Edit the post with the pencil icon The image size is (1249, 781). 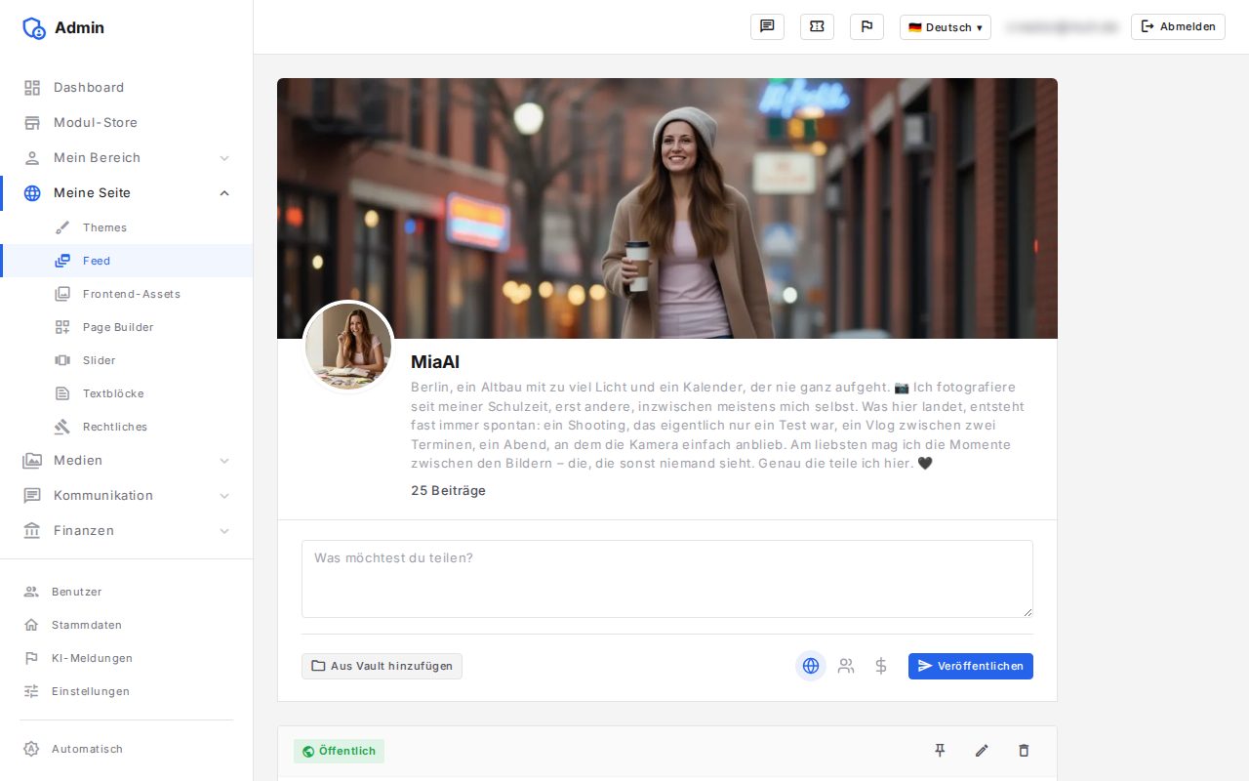click(982, 751)
